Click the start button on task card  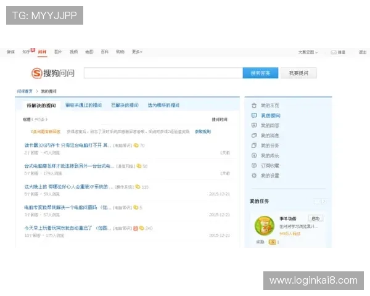[x=316, y=218]
